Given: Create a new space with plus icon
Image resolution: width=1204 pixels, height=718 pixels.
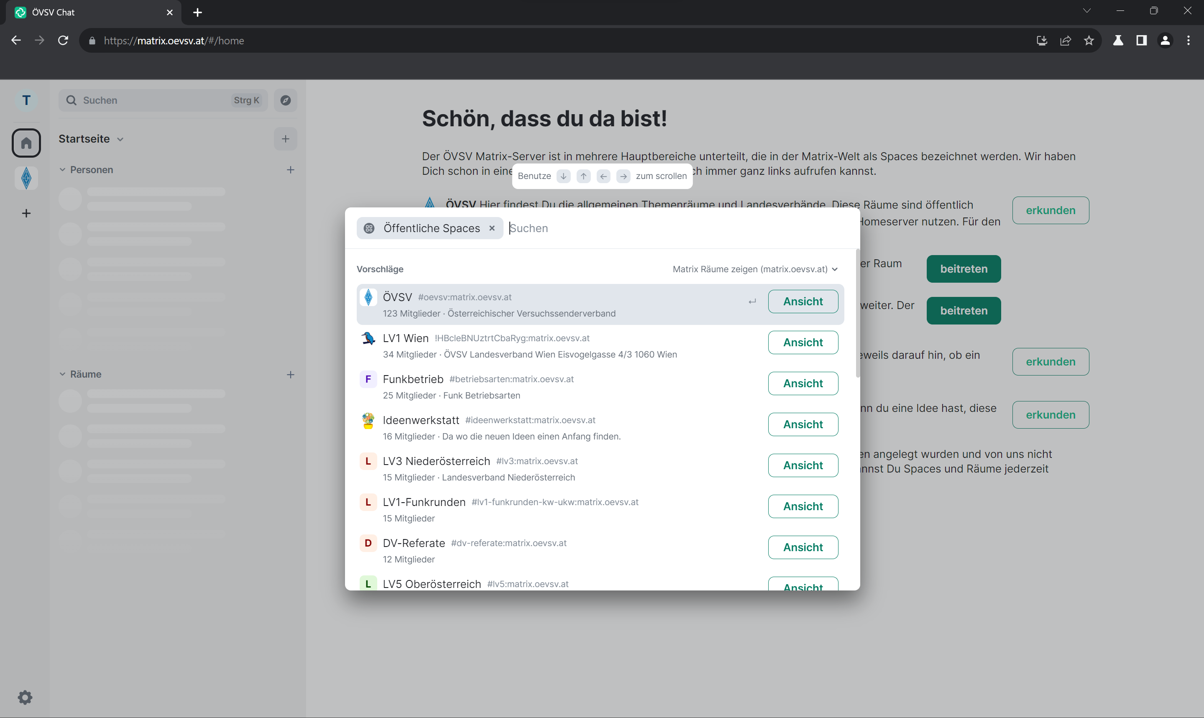Looking at the screenshot, I should [26, 213].
